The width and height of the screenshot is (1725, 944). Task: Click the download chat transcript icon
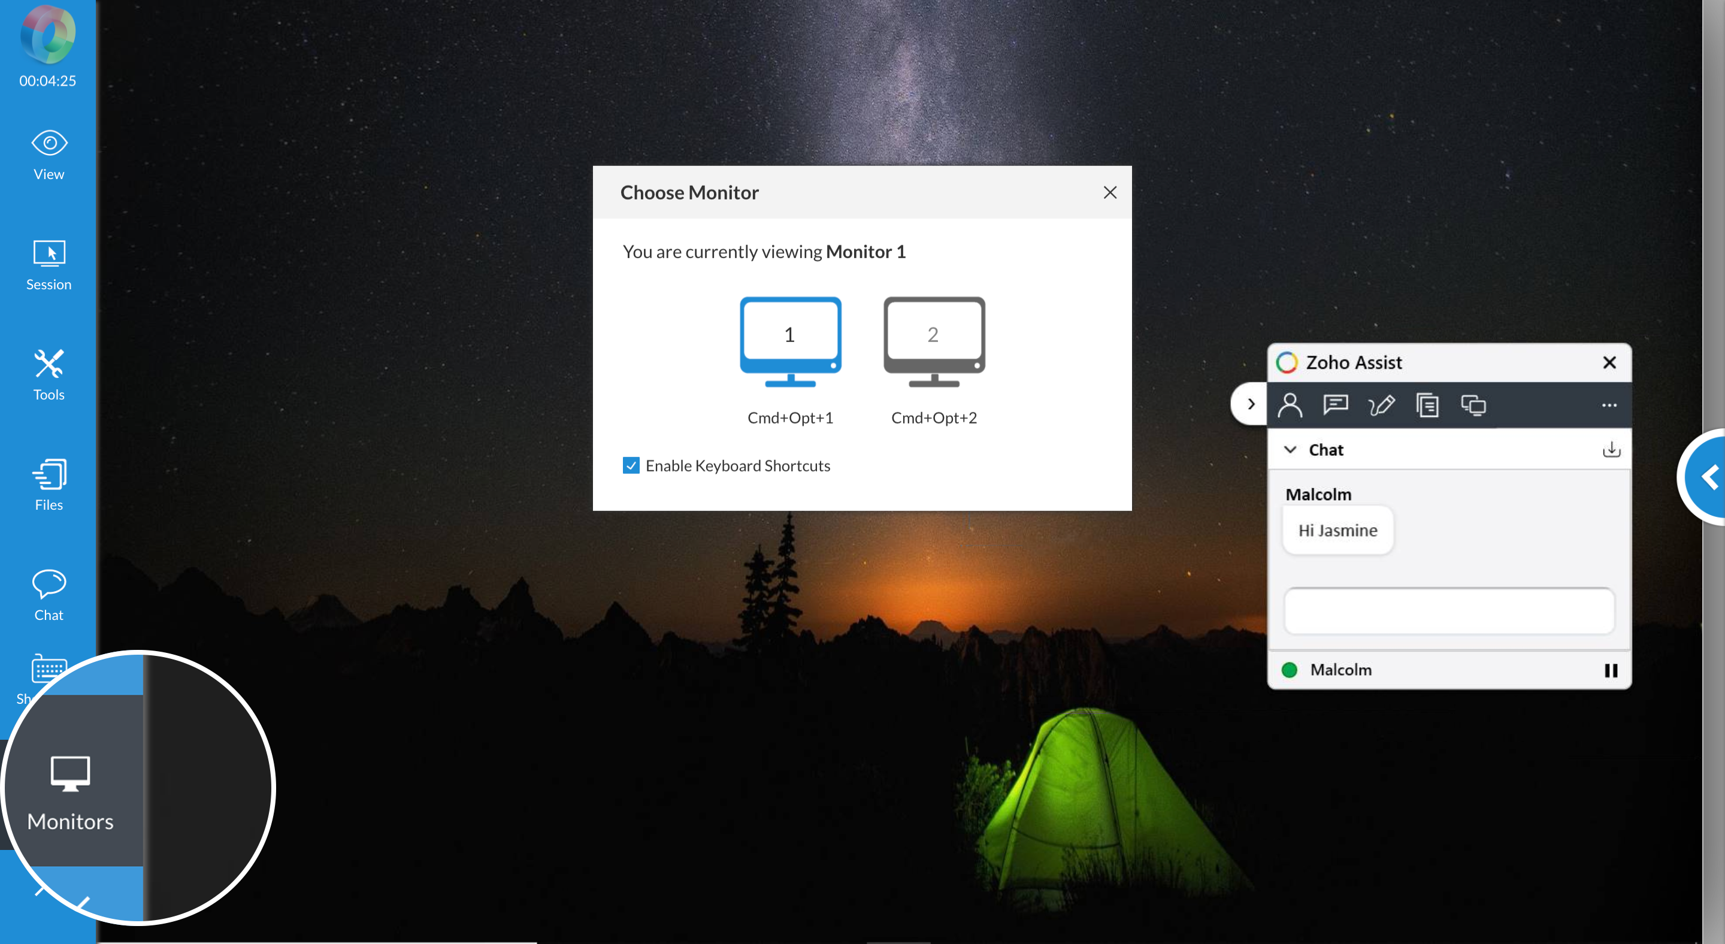click(x=1611, y=449)
